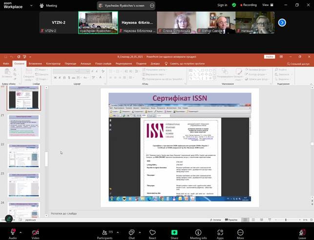The height and width of the screenshot is (240, 314).
Task: Switch to the Конструктор ribbon tab
Action: 53,64
